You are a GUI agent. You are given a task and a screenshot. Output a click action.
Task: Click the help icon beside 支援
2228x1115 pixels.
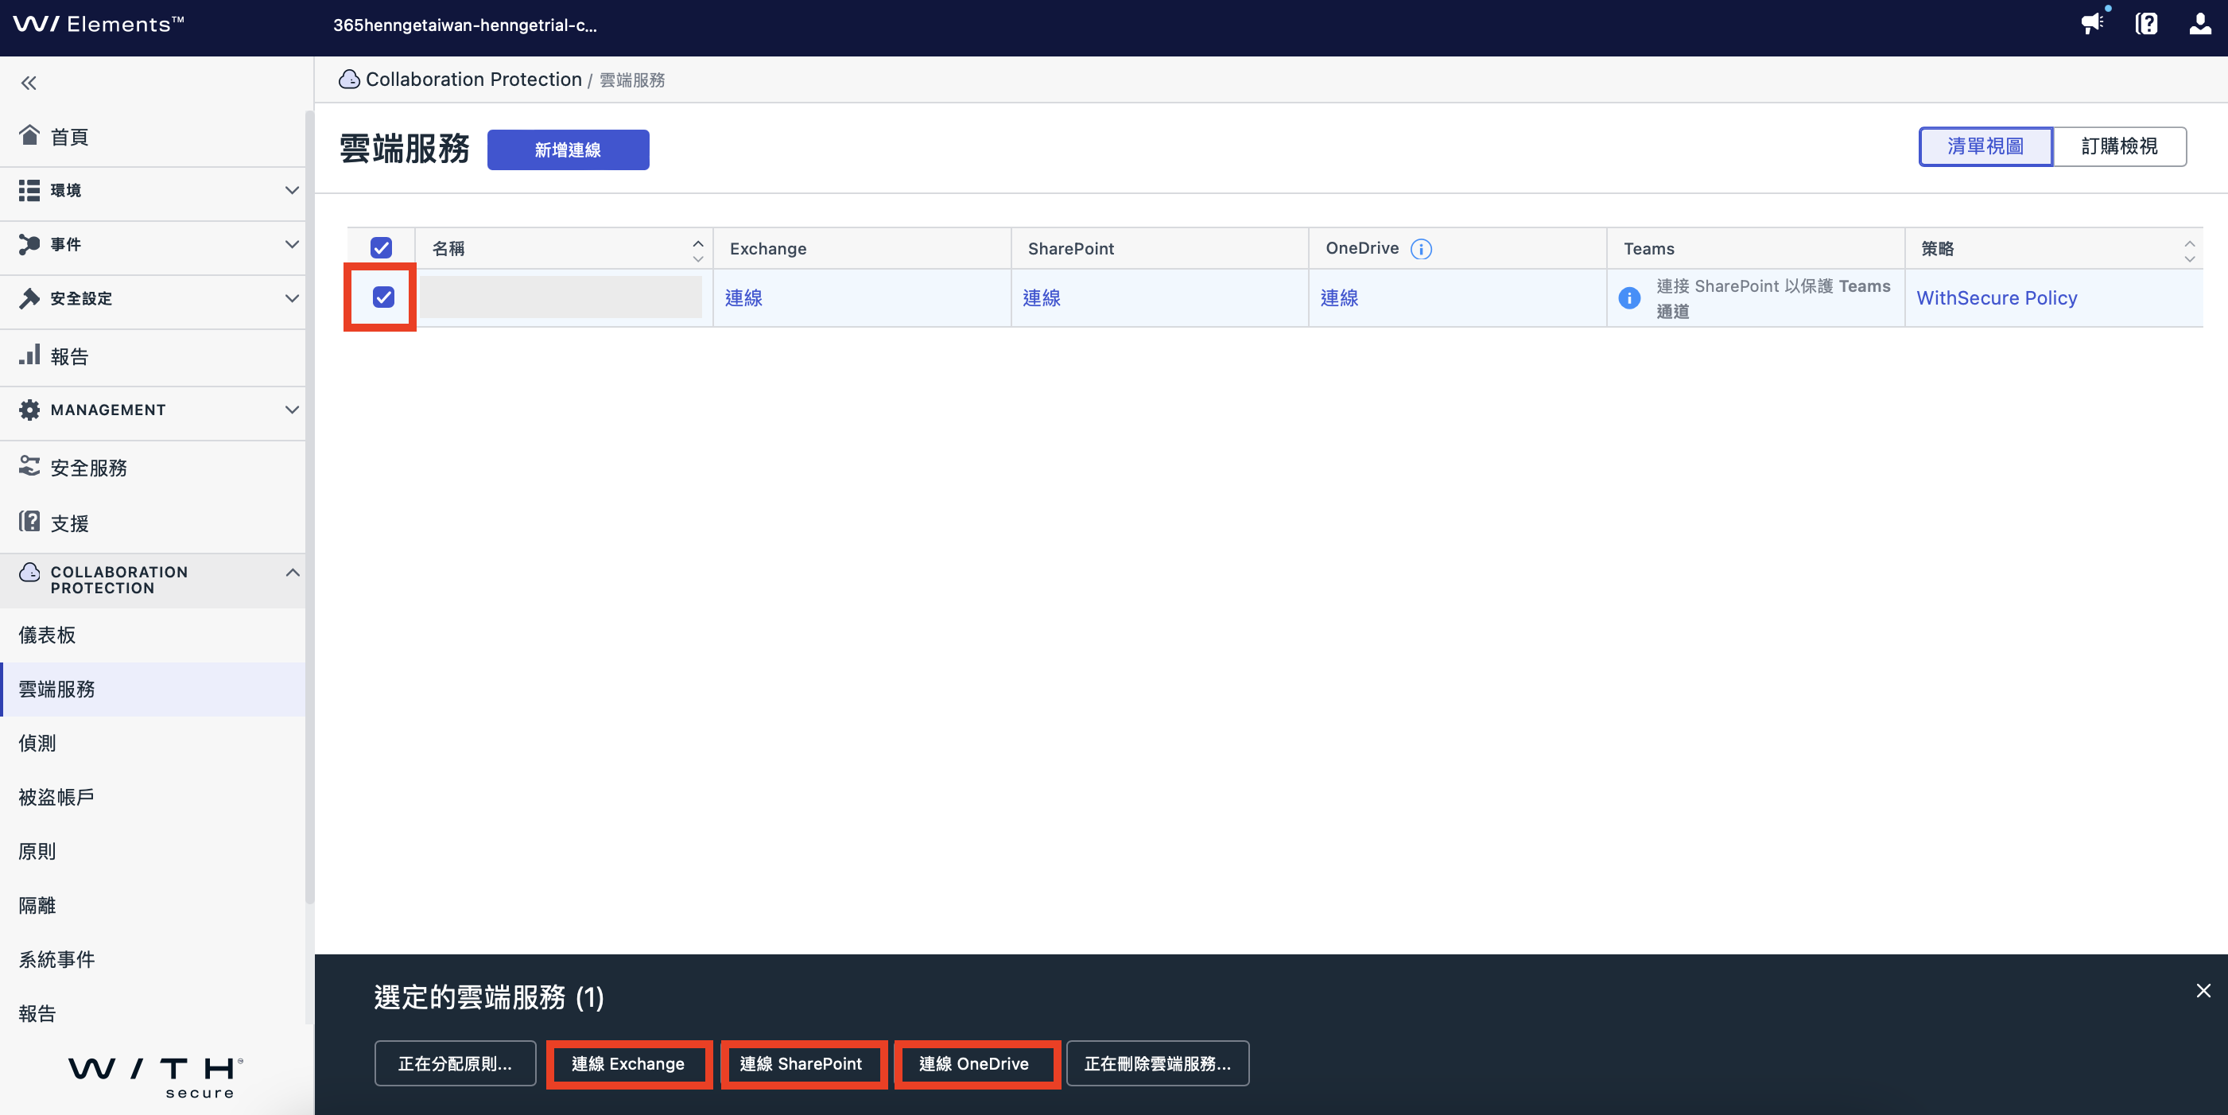(29, 522)
